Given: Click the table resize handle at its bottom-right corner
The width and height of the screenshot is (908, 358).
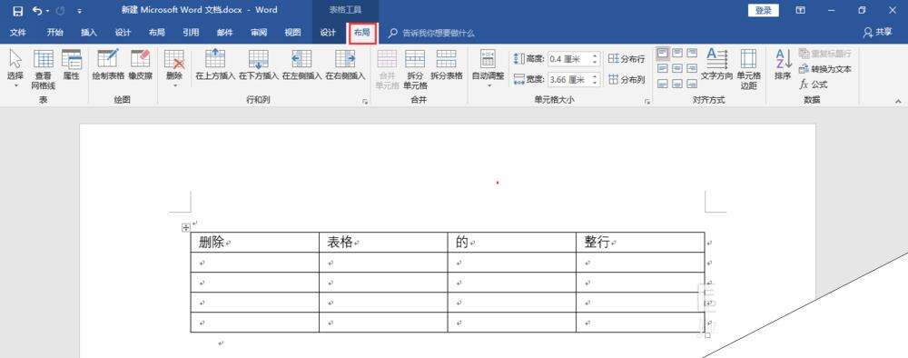Looking at the screenshot, I should 707,335.
